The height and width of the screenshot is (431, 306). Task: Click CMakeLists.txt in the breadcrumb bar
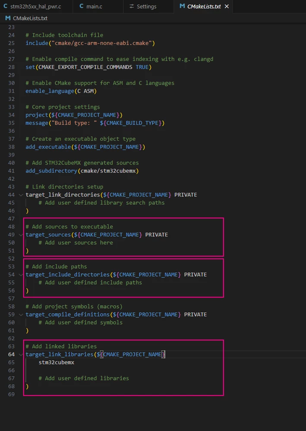(x=30, y=18)
